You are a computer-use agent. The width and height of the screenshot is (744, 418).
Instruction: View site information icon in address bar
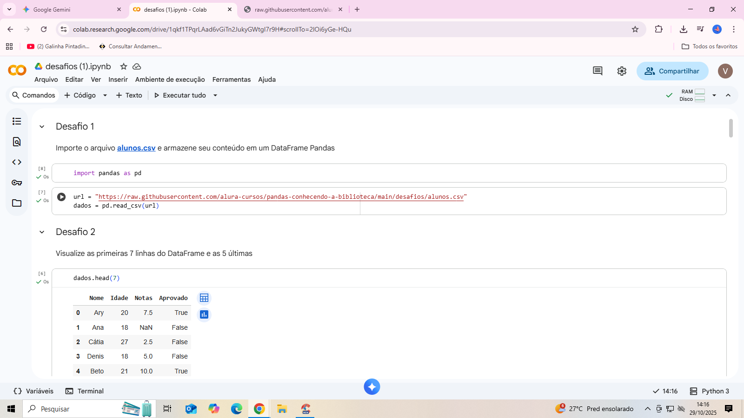click(64, 29)
